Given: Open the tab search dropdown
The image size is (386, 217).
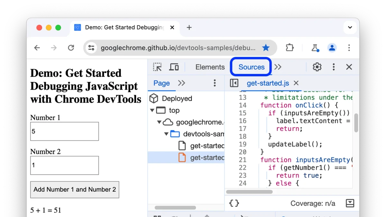Looking at the screenshot, I should [x=350, y=28].
